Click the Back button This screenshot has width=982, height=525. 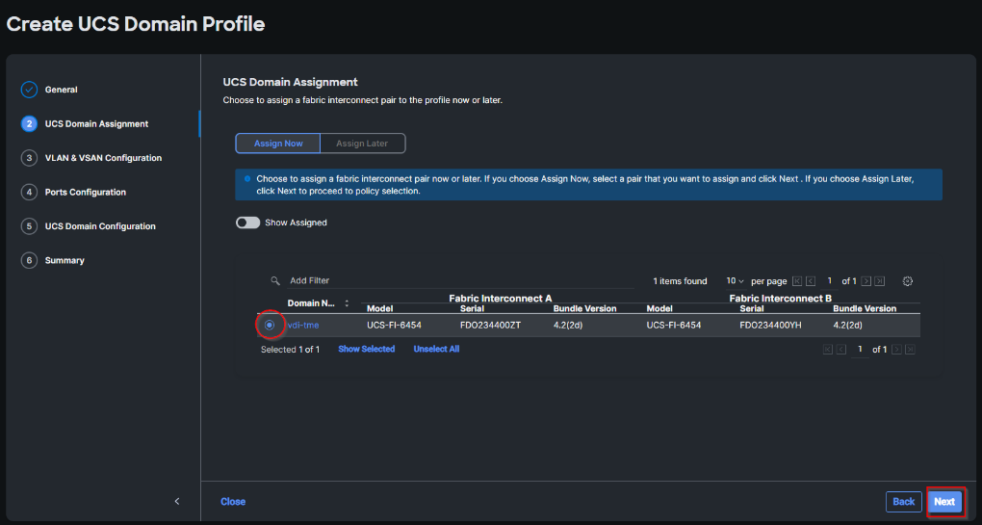[903, 501]
